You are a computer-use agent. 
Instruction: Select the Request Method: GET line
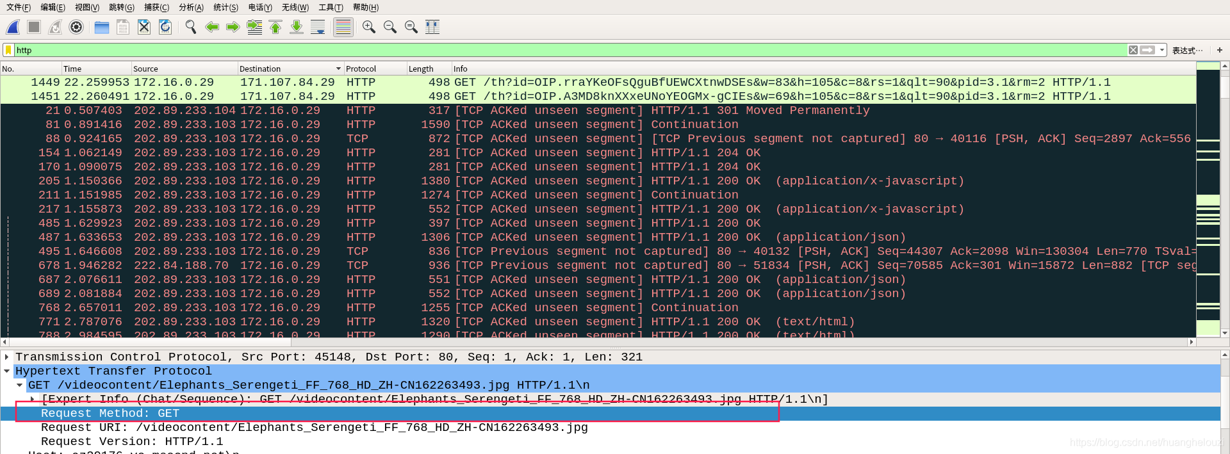point(611,414)
